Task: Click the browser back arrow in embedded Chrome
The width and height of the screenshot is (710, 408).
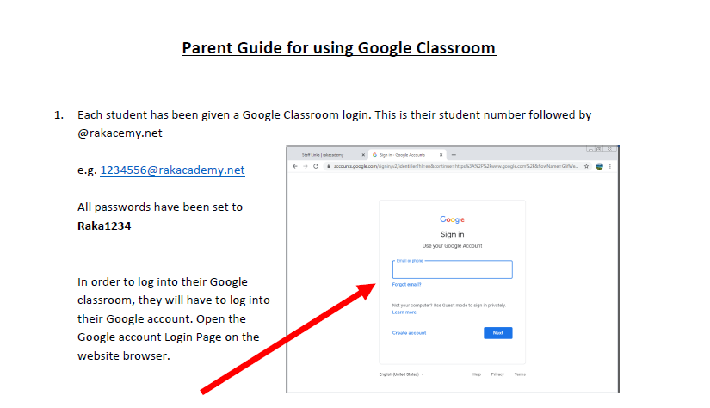Action: point(295,167)
